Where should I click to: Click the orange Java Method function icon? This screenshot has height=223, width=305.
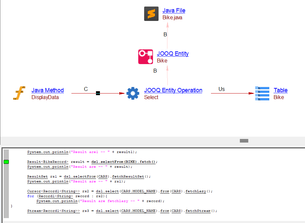tap(19, 93)
